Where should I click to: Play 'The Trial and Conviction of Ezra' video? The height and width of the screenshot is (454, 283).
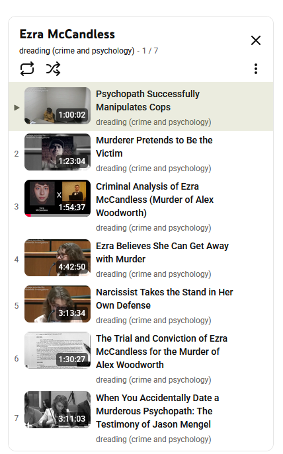[x=161, y=352]
